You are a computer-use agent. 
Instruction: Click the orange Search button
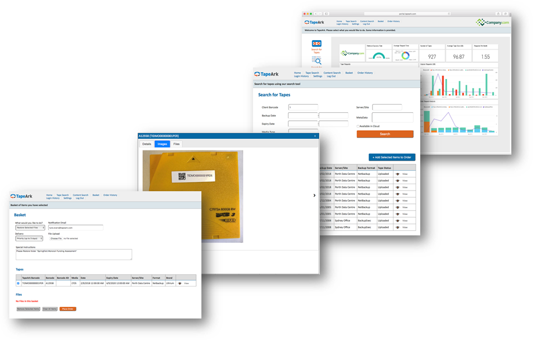385,134
